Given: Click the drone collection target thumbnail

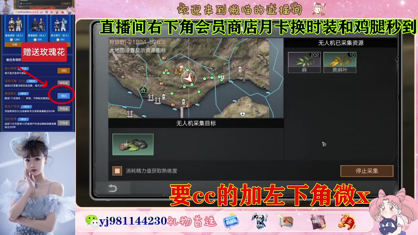Looking at the screenshot, I should pyautogui.click(x=133, y=144).
